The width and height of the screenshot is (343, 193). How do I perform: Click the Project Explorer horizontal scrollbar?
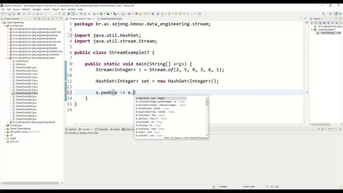click(31, 183)
